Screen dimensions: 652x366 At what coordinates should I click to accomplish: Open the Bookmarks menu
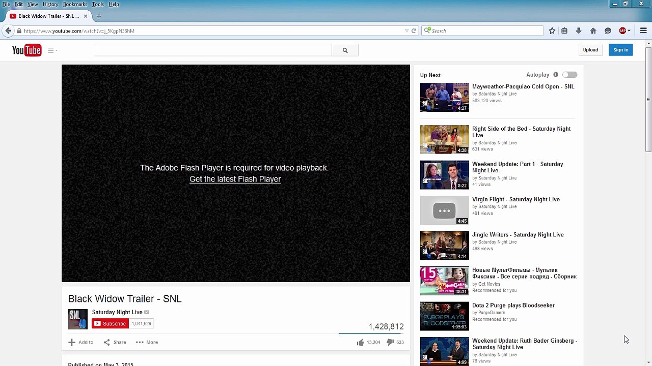coord(75,4)
